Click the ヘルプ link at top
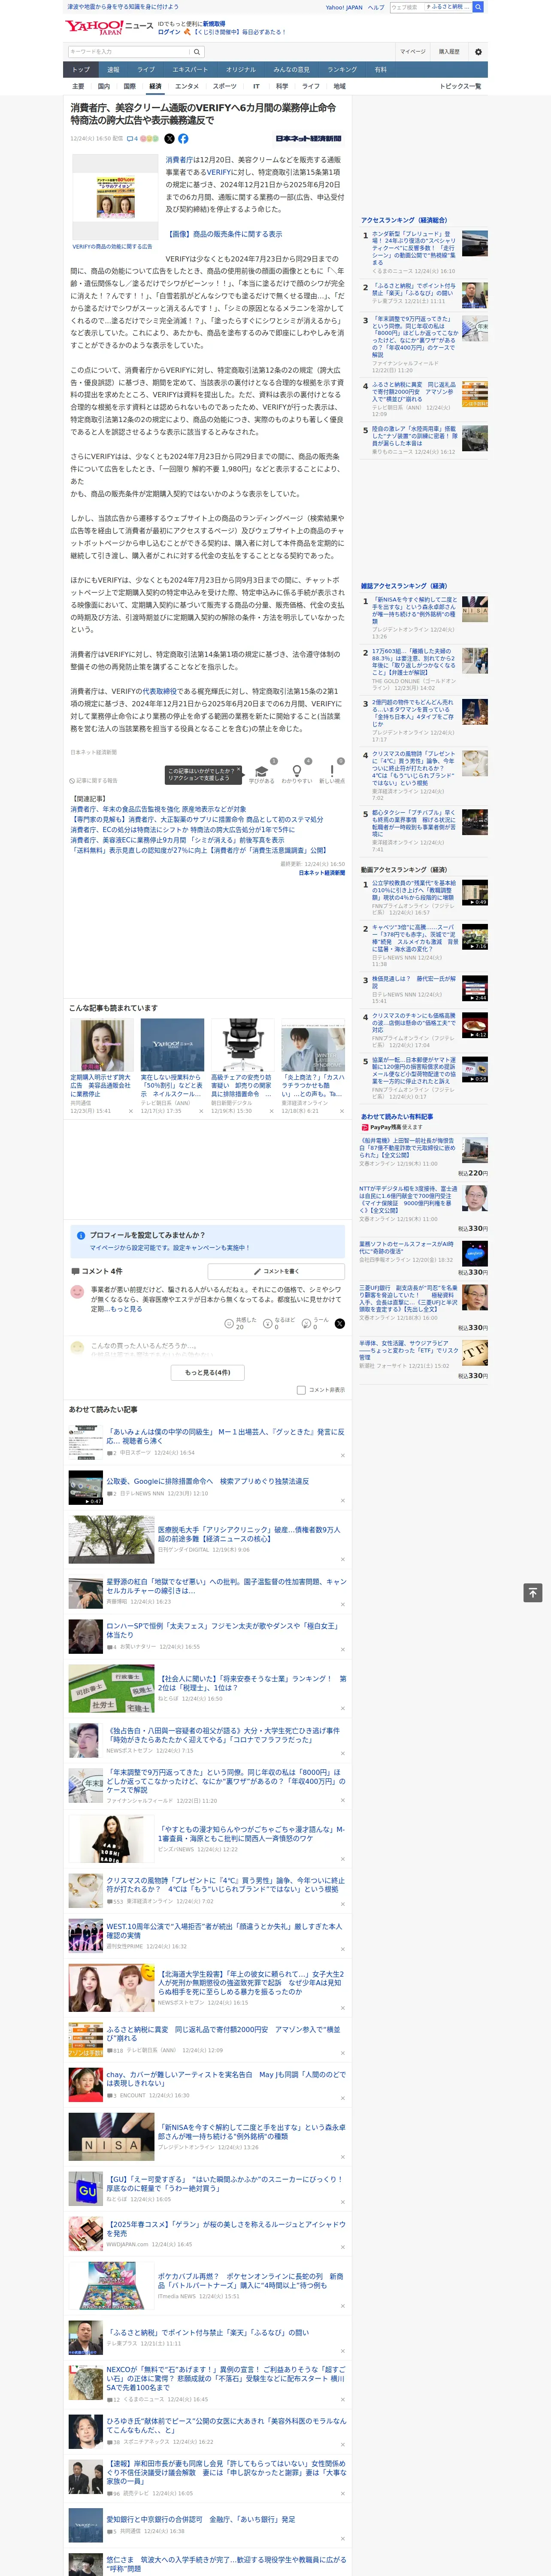551x2576 pixels. [x=375, y=7]
